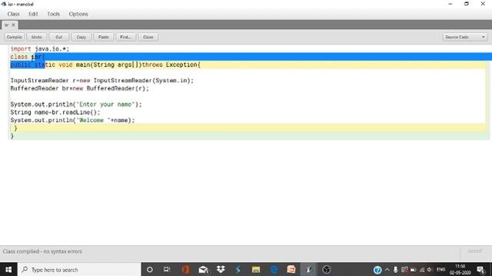Open the Class menu
This screenshot has width=492, height=276.
pyautogui.click(x=14, y=14)
